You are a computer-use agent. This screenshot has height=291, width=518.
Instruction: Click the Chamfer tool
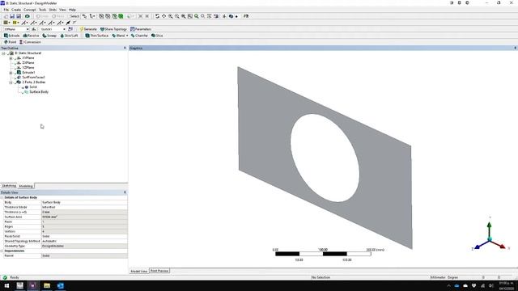click(x=139, y=36)
